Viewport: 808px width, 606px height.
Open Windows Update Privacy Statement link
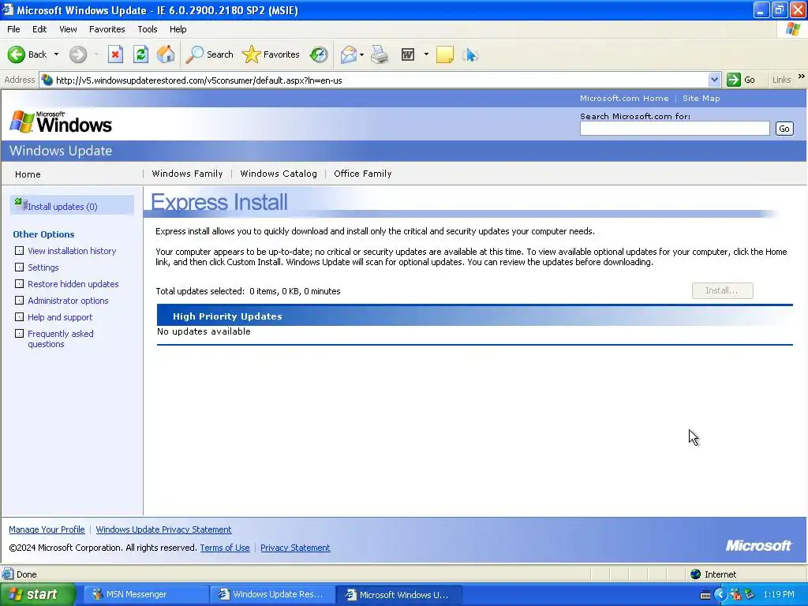coord(163,529)
